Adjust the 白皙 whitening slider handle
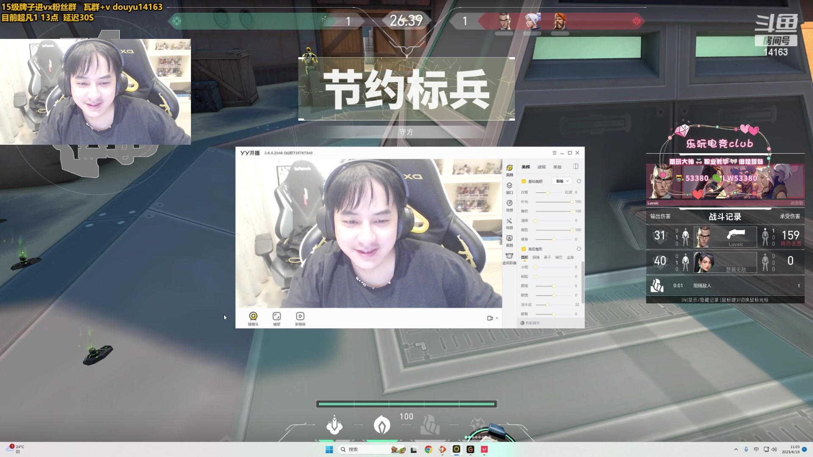 tap(548, 193)
